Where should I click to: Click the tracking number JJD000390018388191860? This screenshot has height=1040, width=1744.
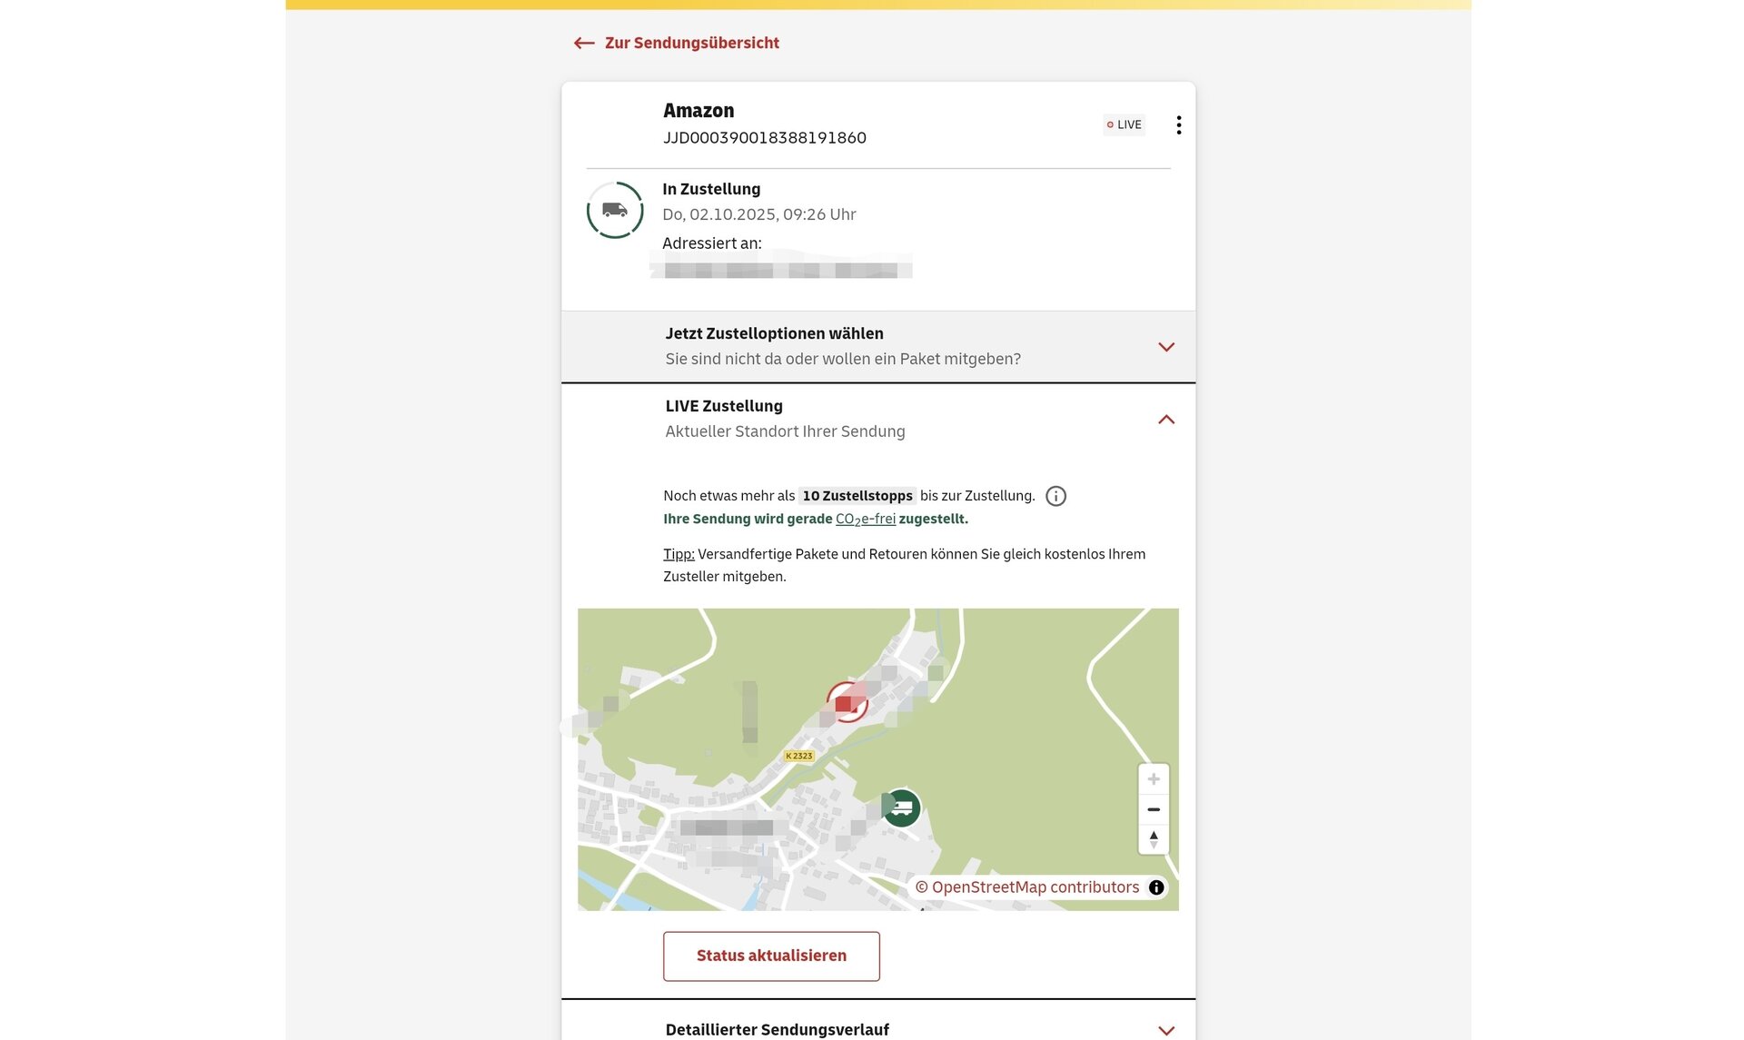764,138
